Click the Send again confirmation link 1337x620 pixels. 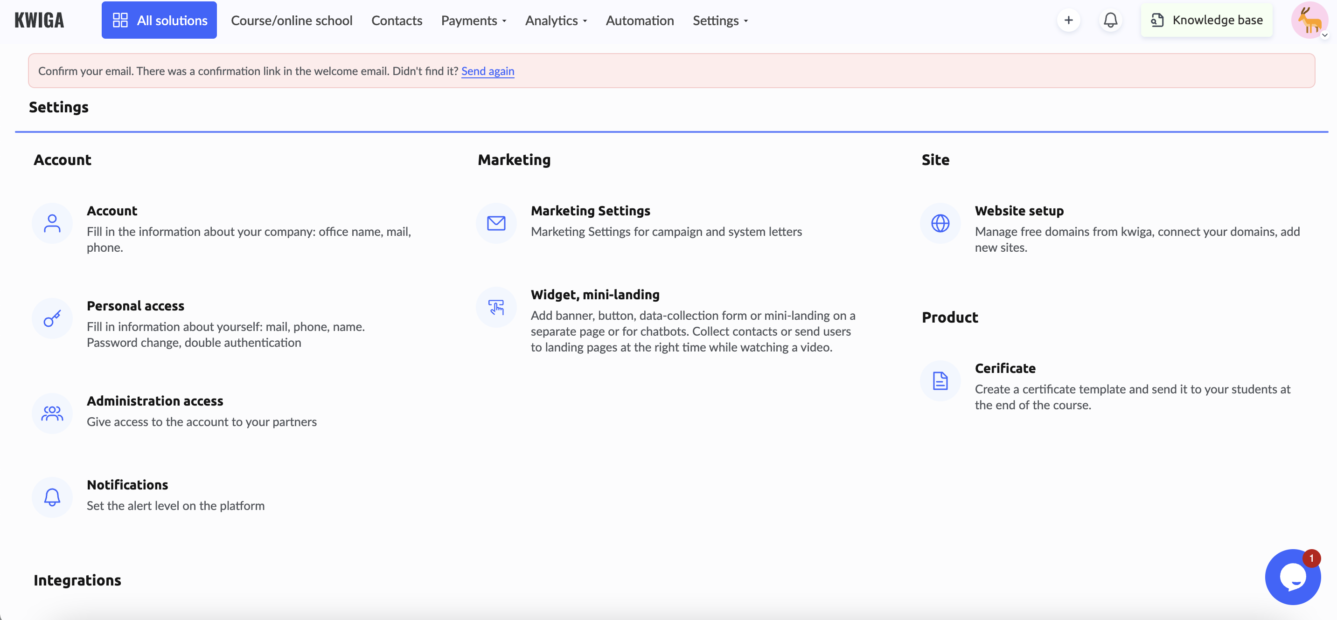488,71
